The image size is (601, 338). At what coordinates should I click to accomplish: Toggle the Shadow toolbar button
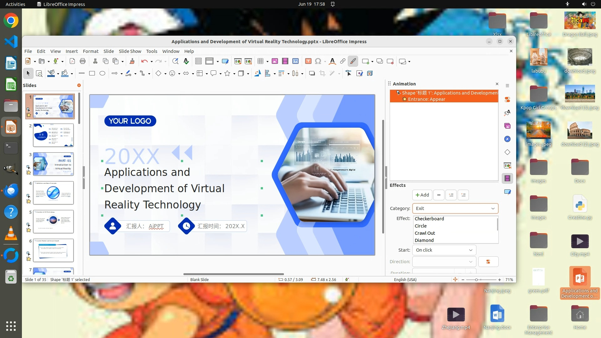click(x=312, y=73)
